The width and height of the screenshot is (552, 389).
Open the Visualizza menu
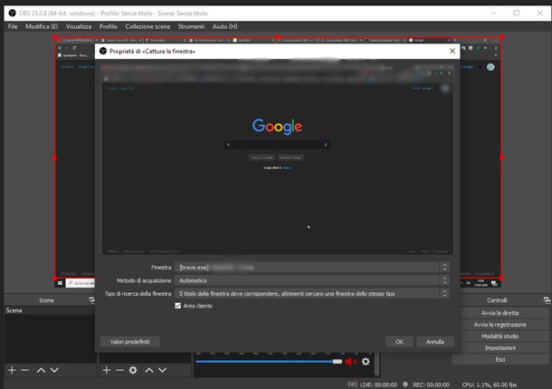coord(79,26)
